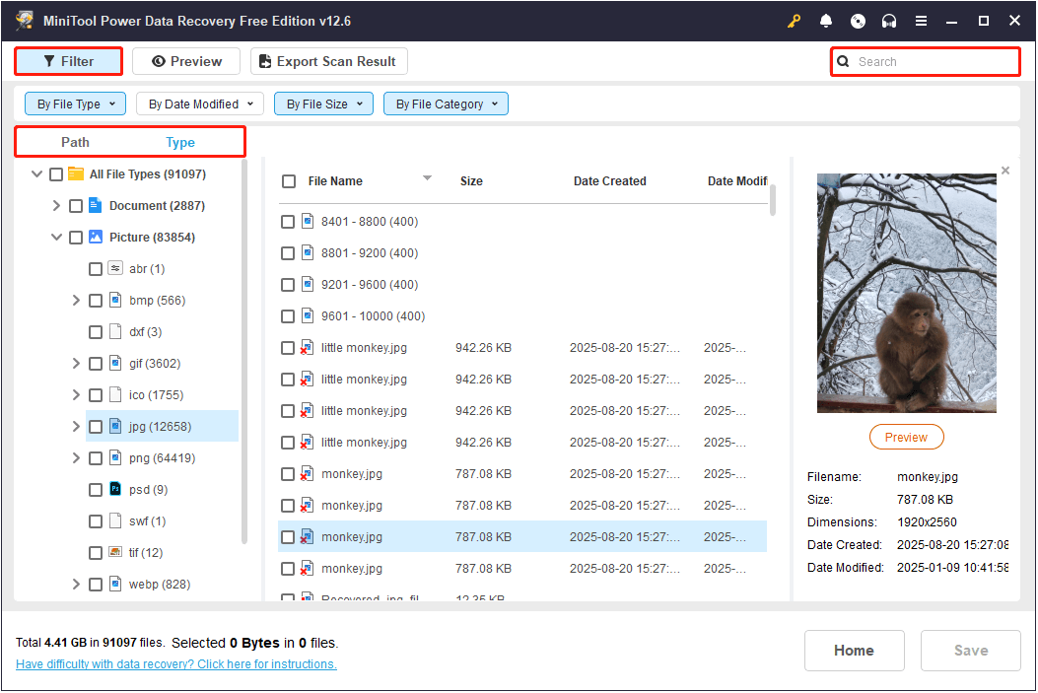Open the hamburger menu in the title bar

point(921,21)
